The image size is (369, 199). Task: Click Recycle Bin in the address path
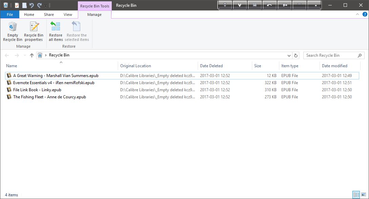tap(59, 55)
